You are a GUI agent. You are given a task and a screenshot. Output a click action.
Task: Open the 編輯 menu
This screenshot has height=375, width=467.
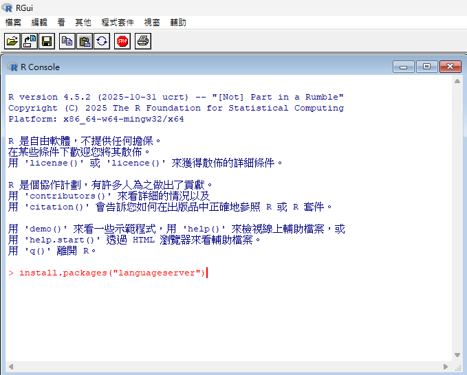click(39, 23)
